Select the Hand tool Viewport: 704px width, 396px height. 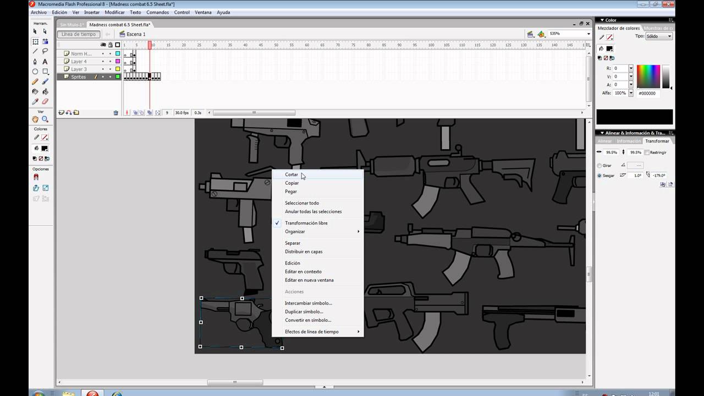(x=35, y=119)
